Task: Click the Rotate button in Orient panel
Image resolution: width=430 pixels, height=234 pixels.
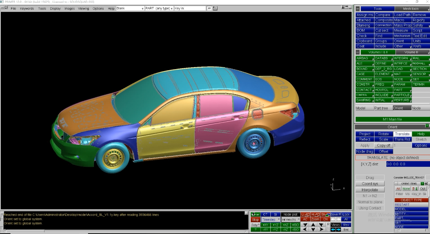Action: [x=383, y=134]
